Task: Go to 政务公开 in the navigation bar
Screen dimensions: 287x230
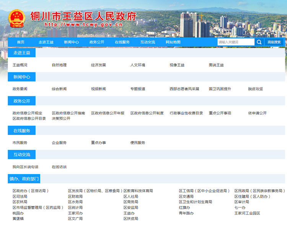Action: point(97,42)
